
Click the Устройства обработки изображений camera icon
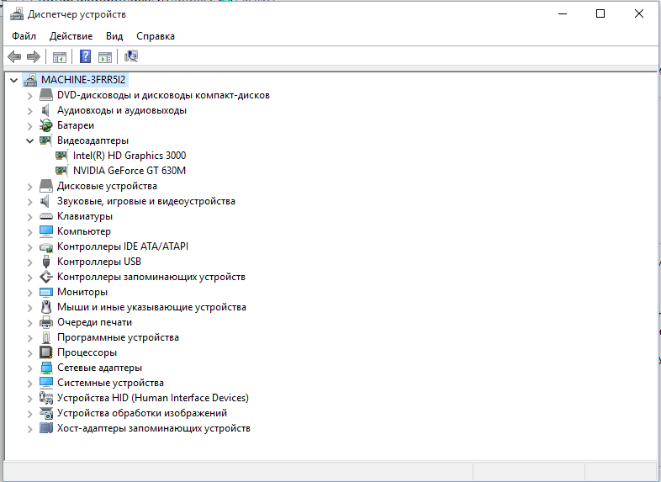pos(46,413)
